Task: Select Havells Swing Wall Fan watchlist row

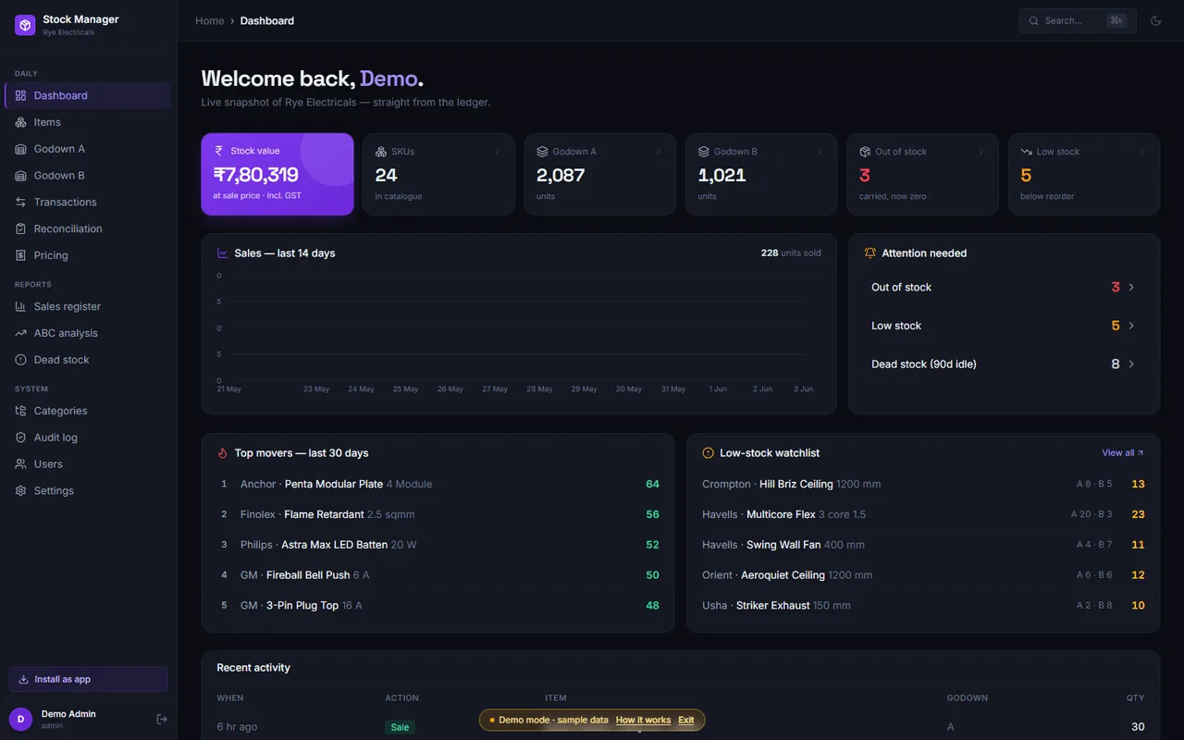Action: (x=923, y=545)
